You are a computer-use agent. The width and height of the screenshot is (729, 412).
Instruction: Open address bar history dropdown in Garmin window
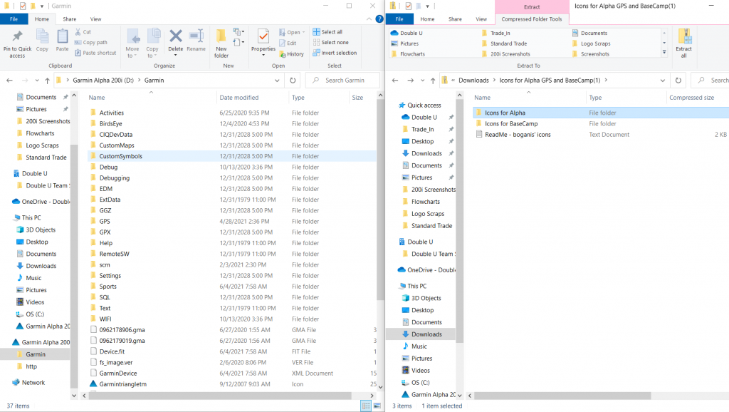point(278,81)
